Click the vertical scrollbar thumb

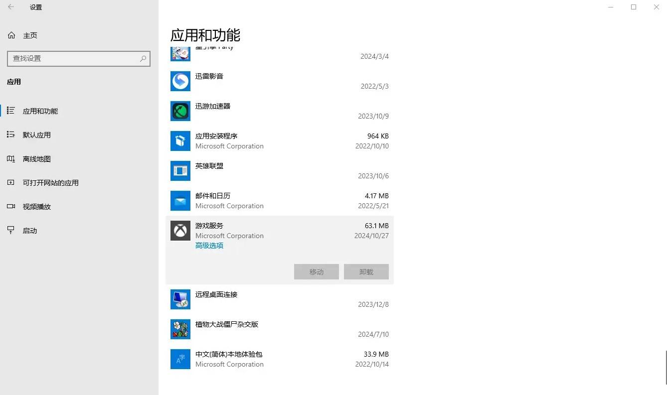coord(665,368)
